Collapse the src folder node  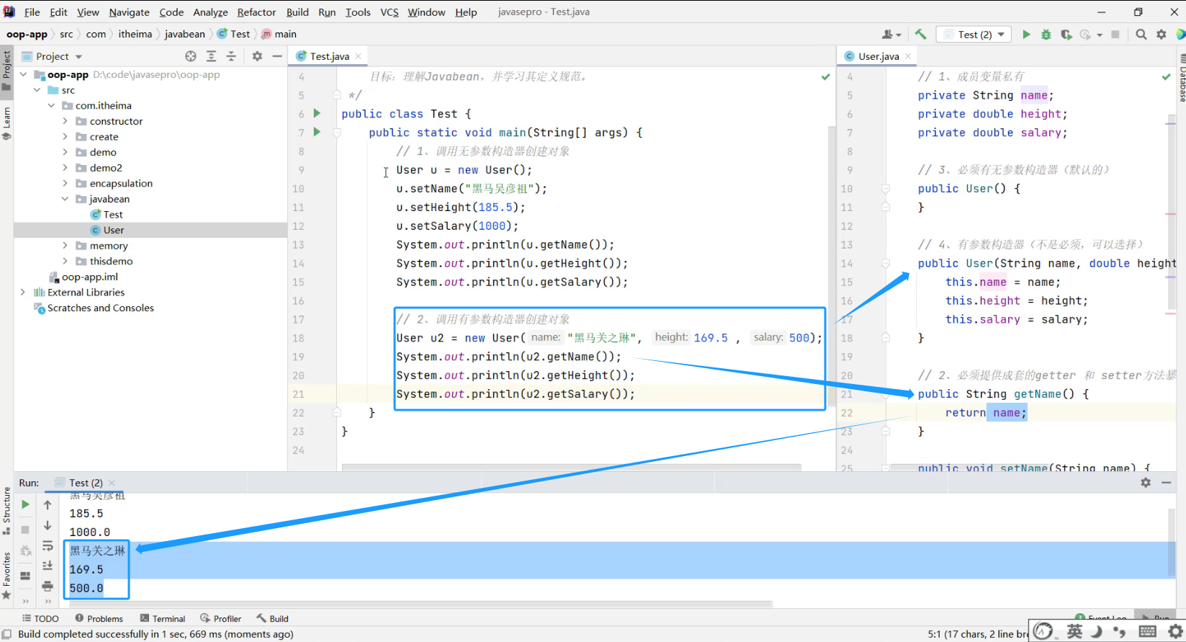[37, 90]
